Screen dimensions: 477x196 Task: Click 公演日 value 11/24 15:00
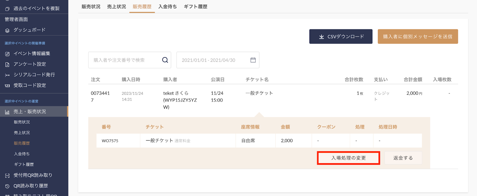click(x=217, y=97)
